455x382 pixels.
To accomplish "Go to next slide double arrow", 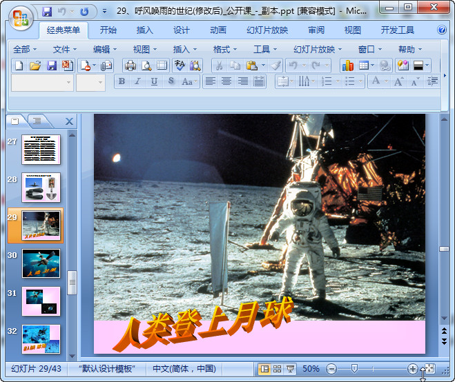I will (x=444, y=341).
